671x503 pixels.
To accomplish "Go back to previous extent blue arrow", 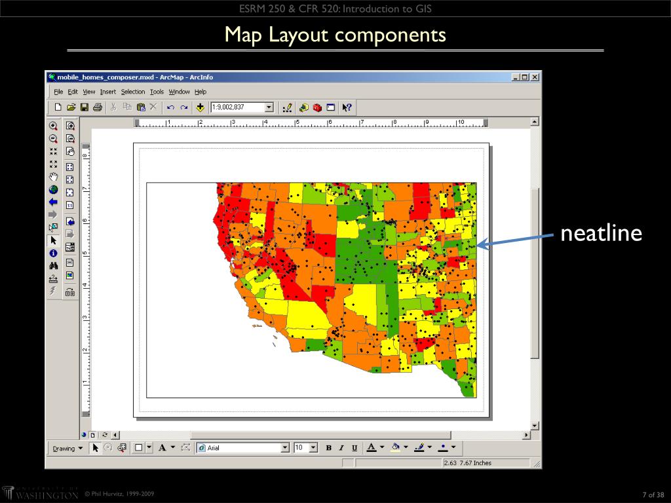I will (x=53, y=202).
